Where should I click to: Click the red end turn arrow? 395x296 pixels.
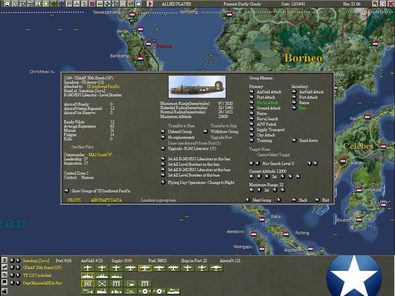pos(150,4)
